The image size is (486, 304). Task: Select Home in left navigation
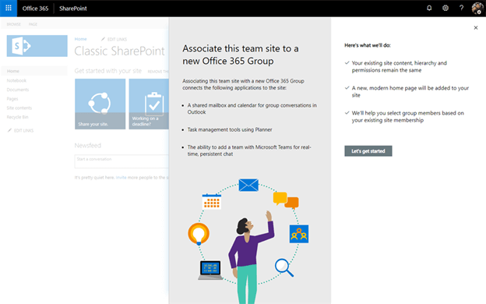pyautogui.click(x=13, y=71)
